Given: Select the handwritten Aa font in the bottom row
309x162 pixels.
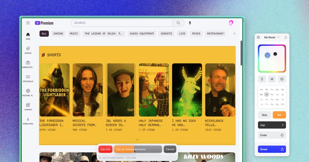Looking at the screenshot, I should pos(261,104).
